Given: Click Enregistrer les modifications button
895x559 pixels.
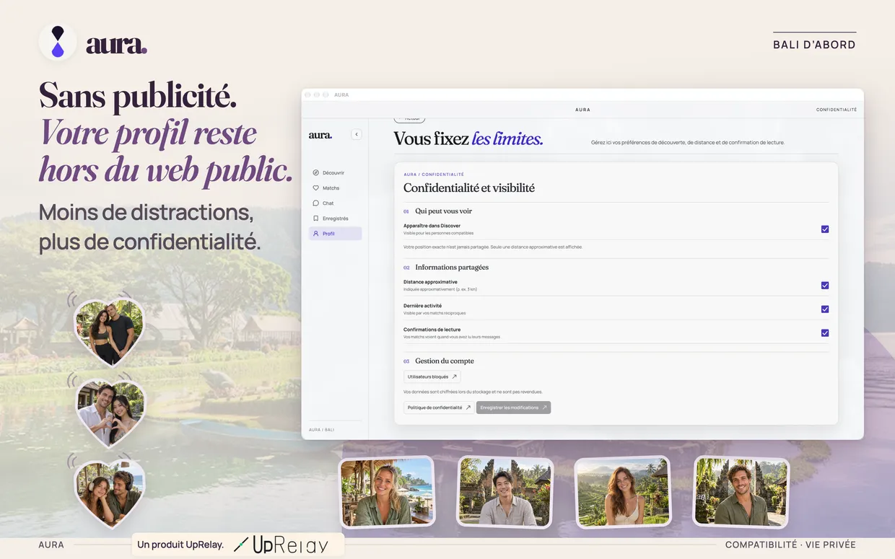Looking at the screenshot, I should point(513,408).
